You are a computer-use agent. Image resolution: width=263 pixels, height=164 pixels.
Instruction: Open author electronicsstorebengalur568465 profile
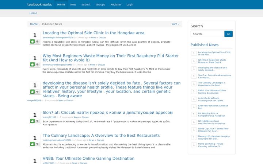[57, 65]
